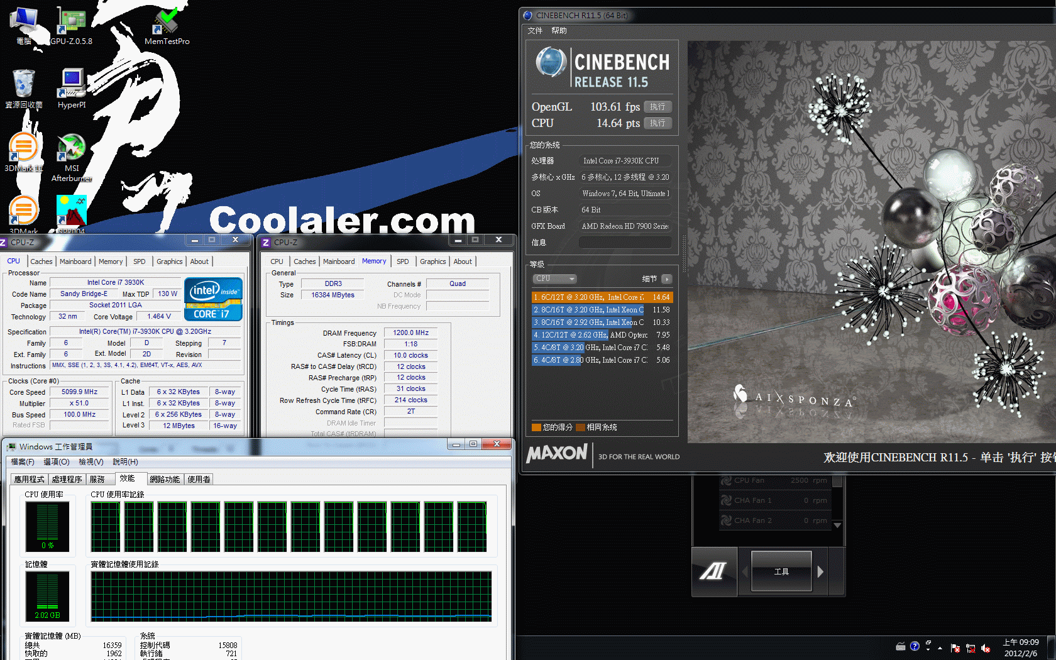Open the 3DMark 11 desktop shortcut
This screenshot has height=660, width=1056.
click(x=24, y=152)
